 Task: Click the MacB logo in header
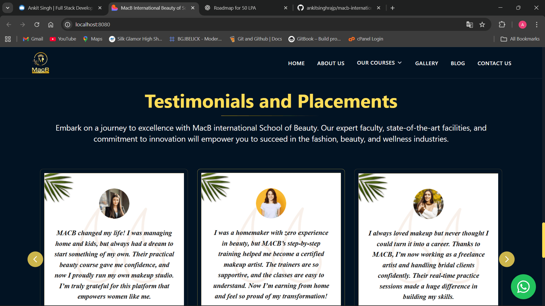(41, 63)
